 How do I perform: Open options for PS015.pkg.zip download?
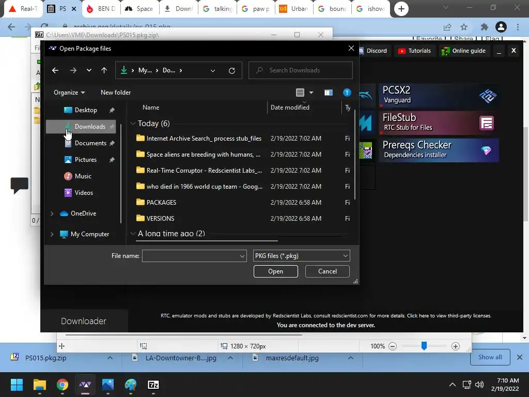click(x=110, y=358)
